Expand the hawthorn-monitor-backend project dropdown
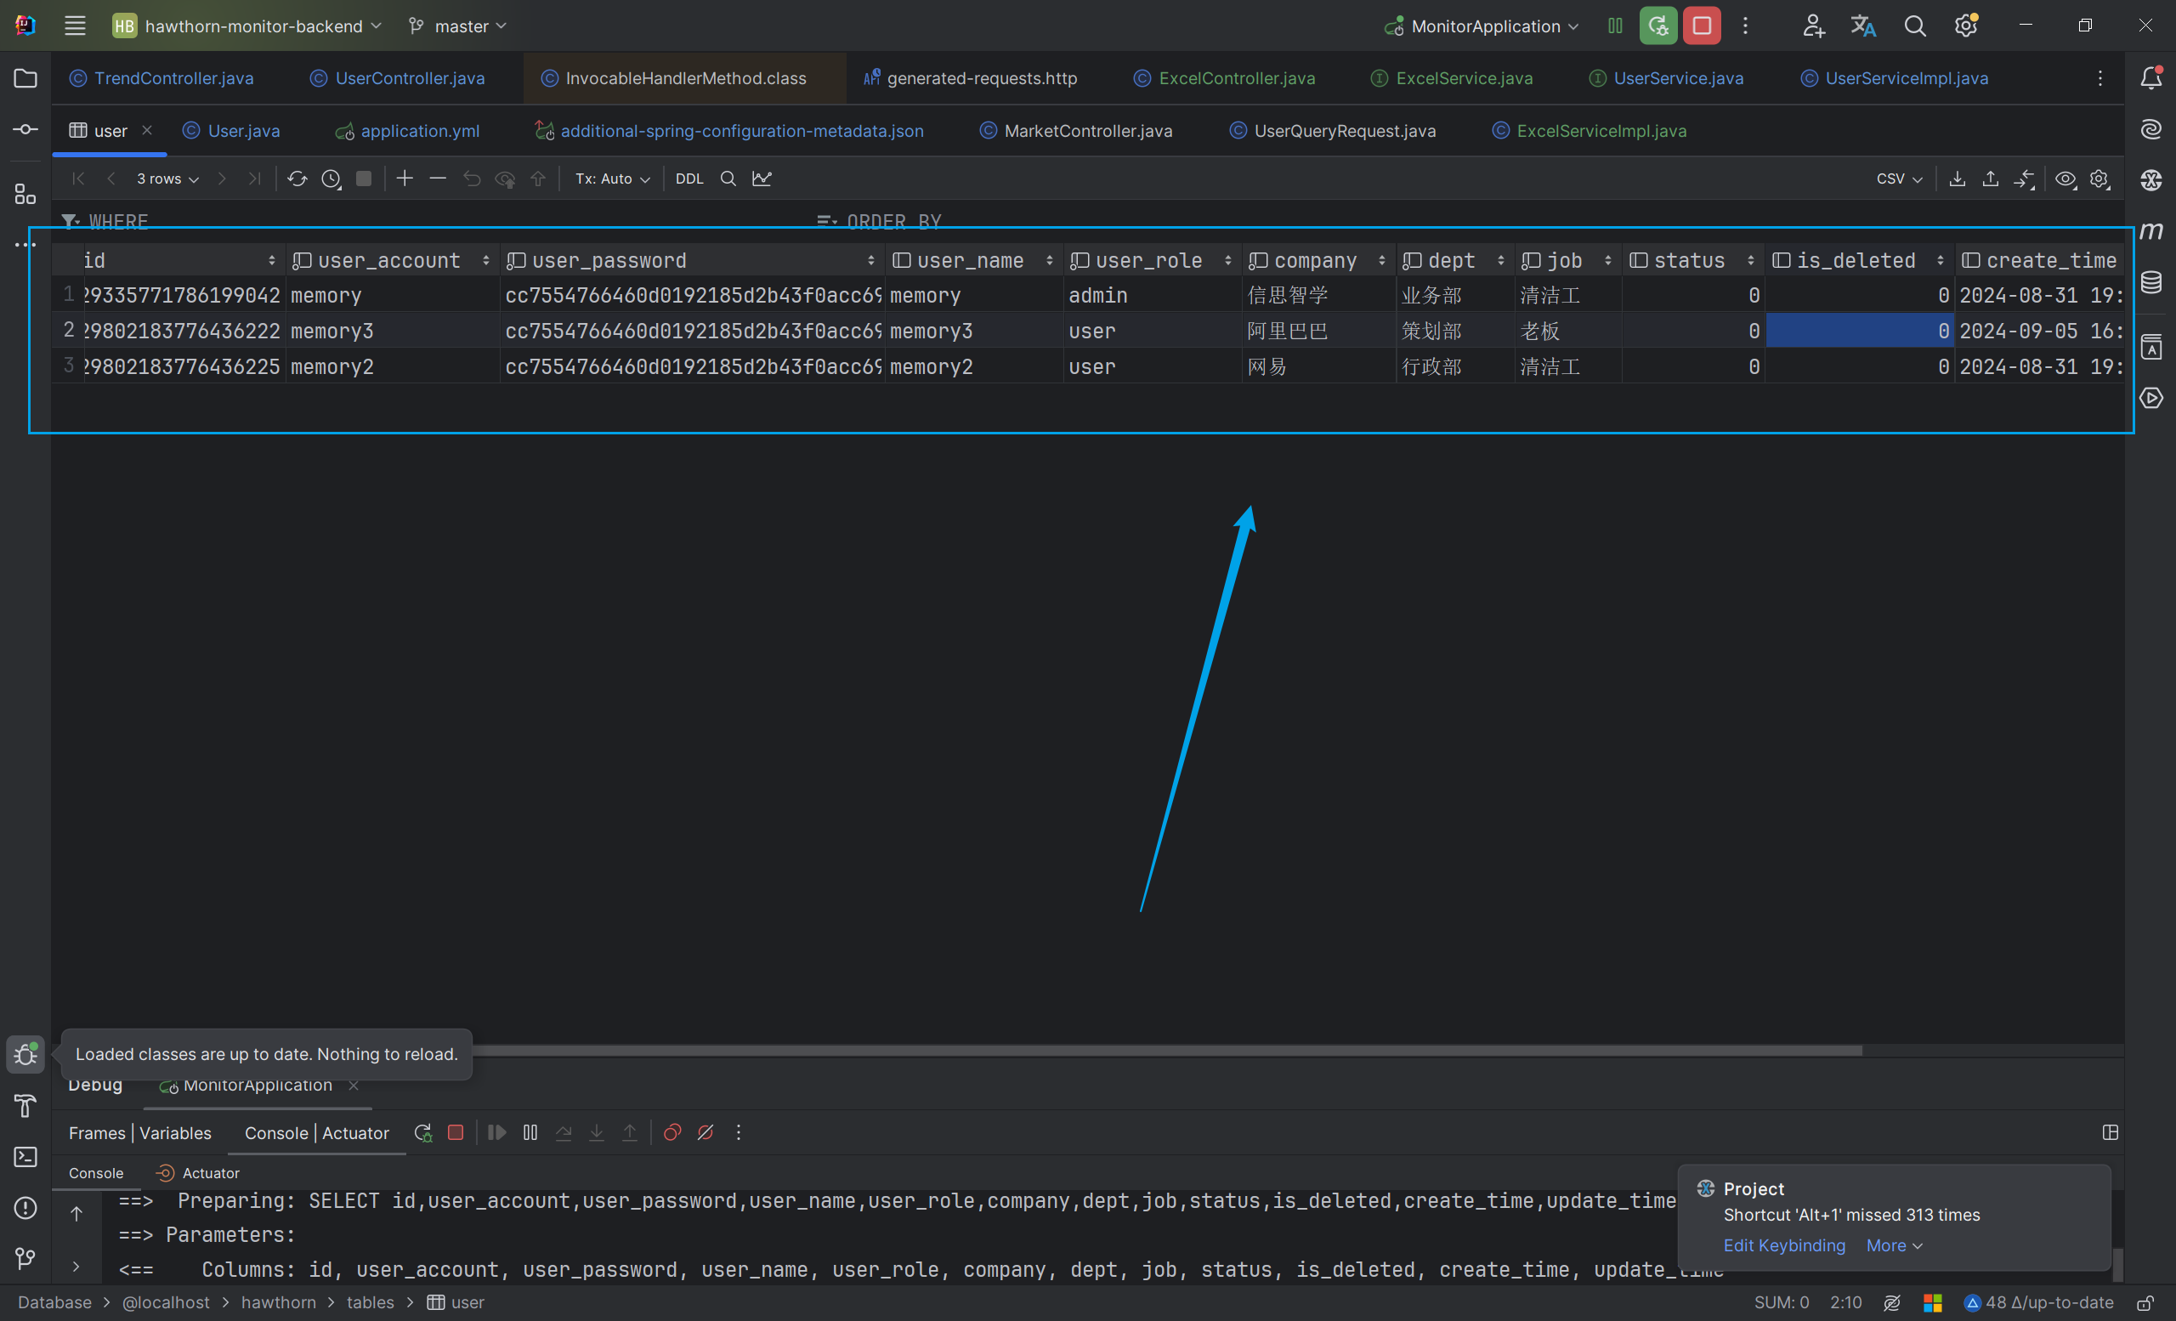Screen dimensions: 2176x1321 click(247, 26)
